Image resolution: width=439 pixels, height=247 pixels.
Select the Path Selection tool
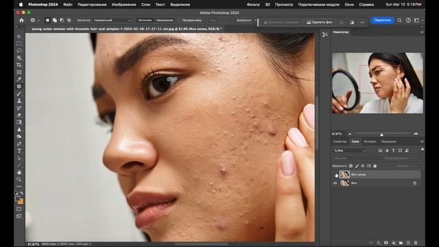click(19, 158)
